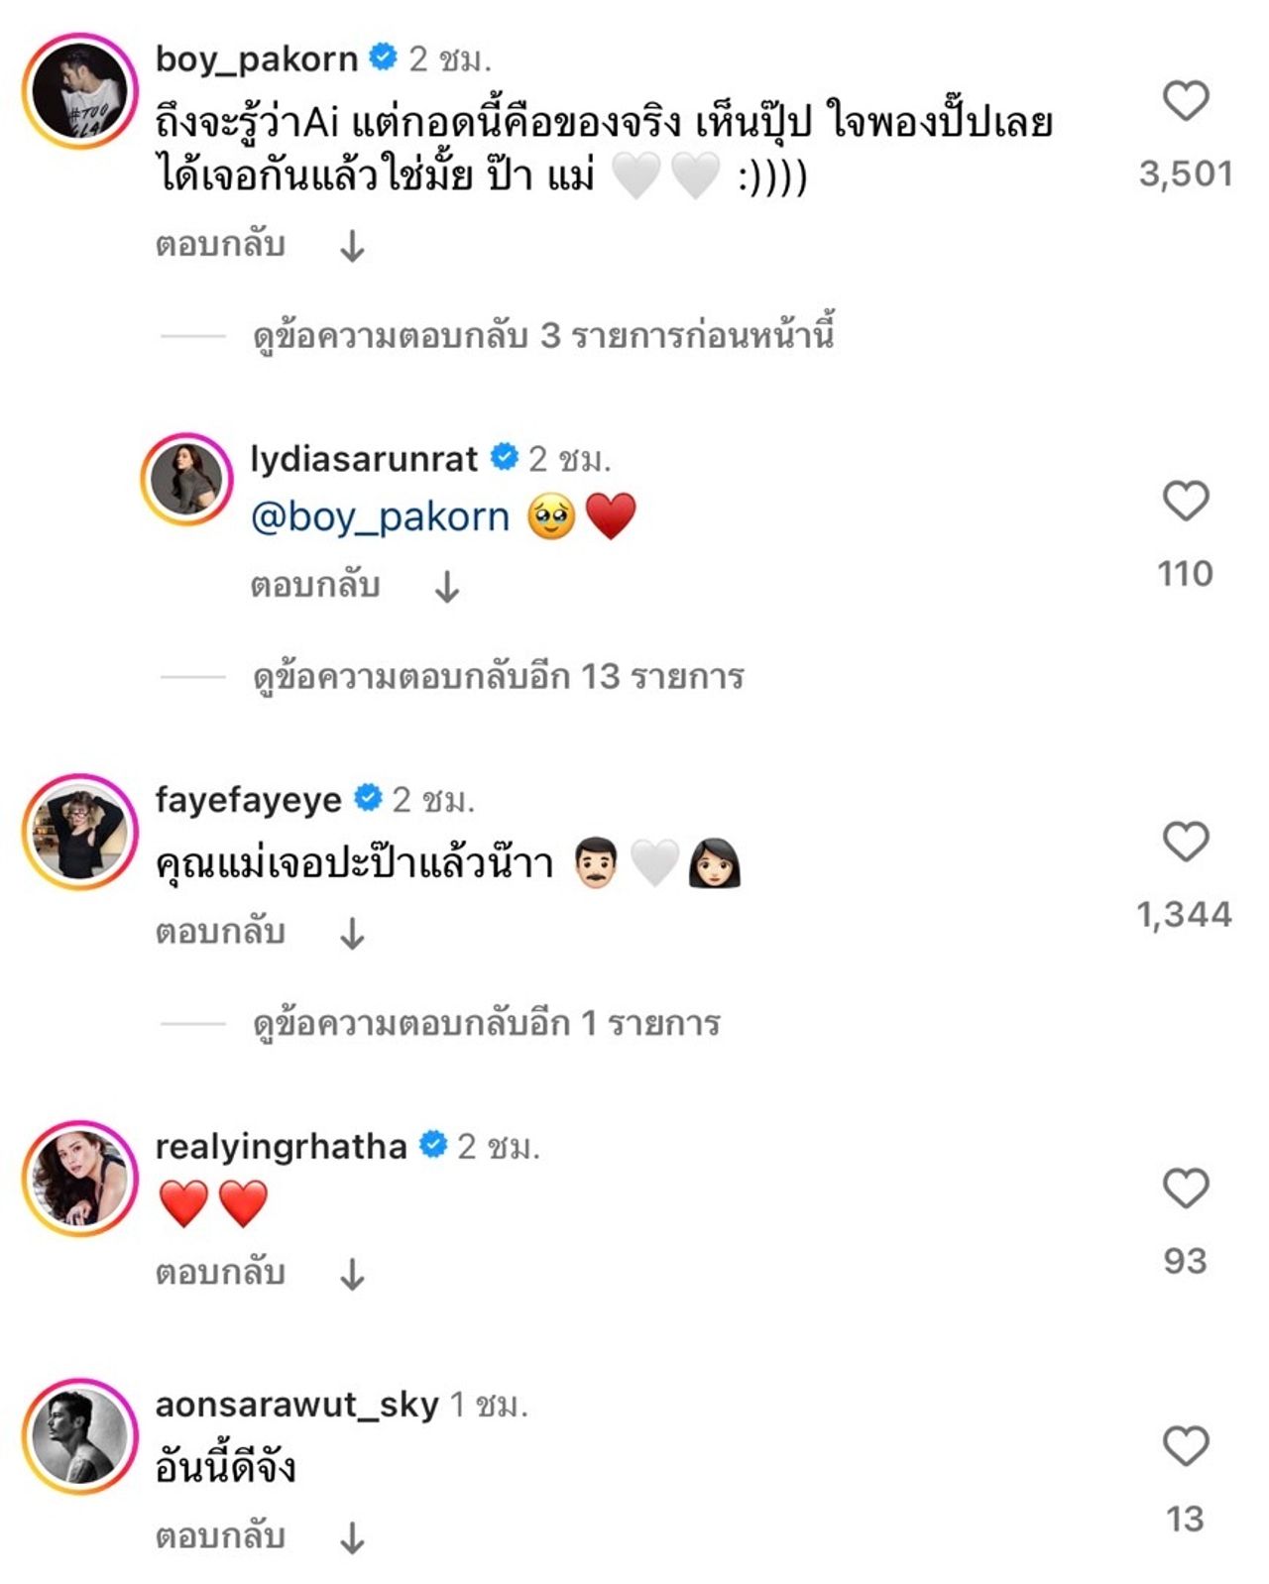Reply to lydiasarunrat's comment

click(314, 586)
